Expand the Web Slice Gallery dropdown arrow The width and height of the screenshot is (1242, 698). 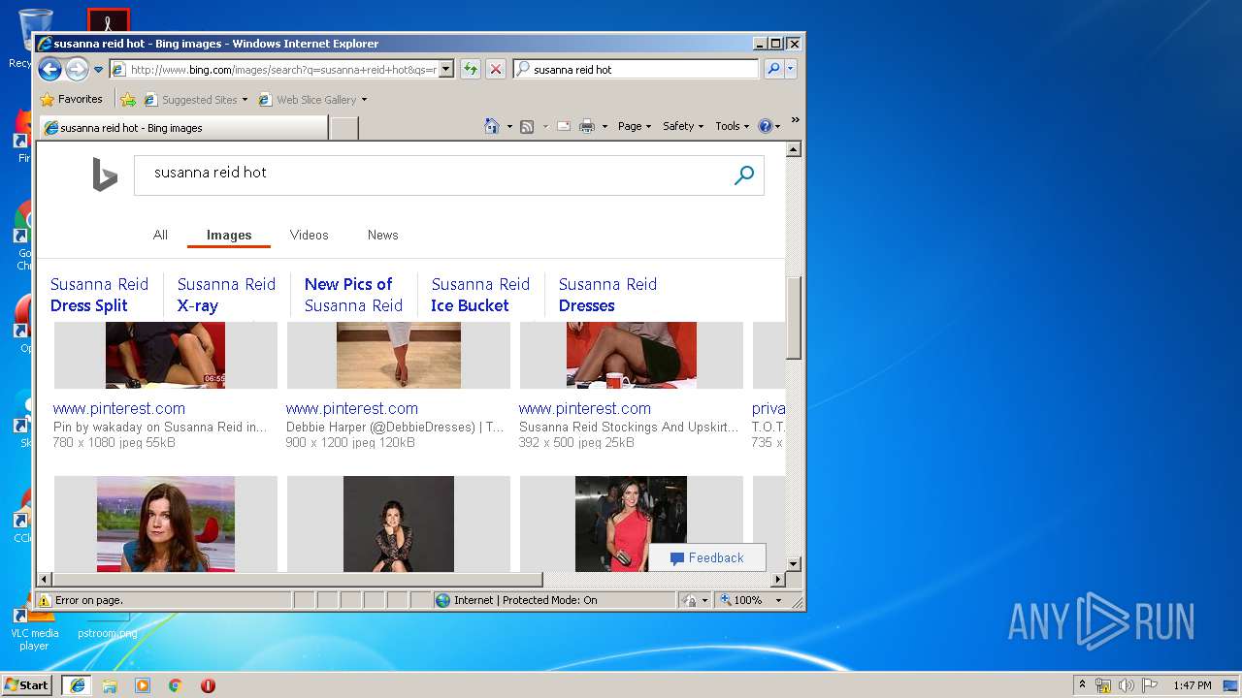[364, 100]
